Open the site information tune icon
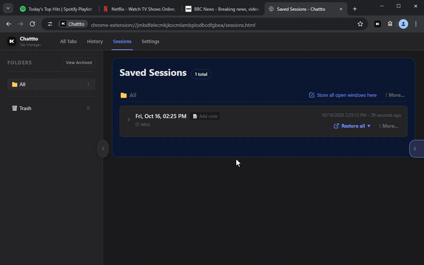 click(x=50, y=24)
